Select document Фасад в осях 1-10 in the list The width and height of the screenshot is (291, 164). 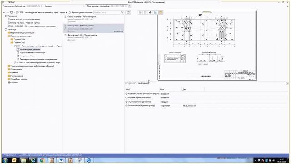click(94, 37)
